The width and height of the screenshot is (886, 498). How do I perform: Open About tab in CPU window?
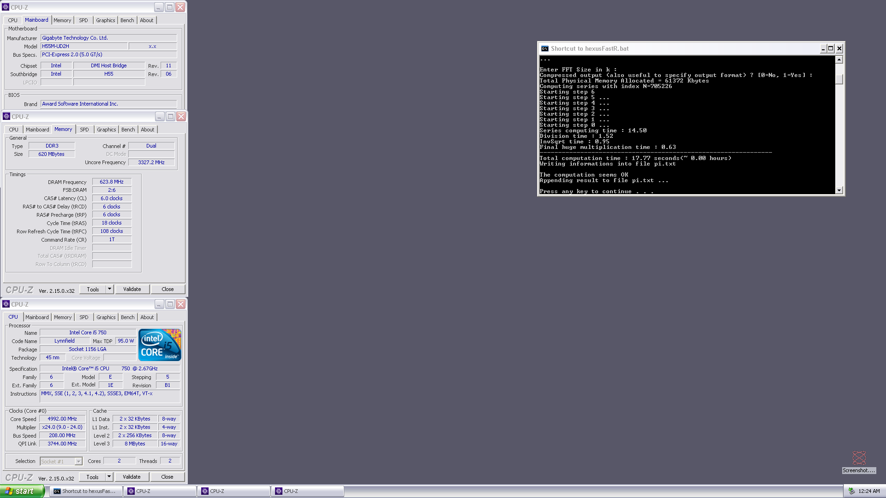147,317
